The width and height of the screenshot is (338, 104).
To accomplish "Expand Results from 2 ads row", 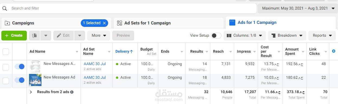I will [x=31, y=92].
